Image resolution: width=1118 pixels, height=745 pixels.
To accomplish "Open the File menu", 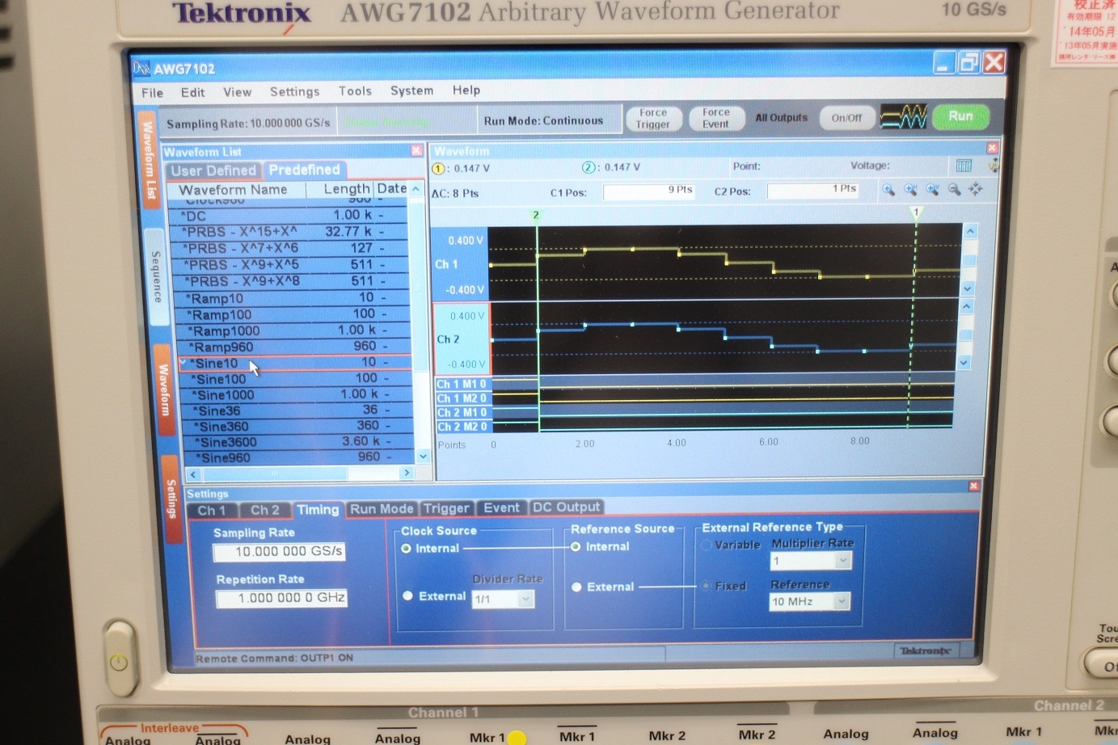I will pyautogui.click(x=152, y=93).
